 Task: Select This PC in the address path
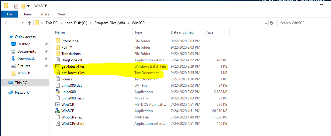pyautogui.click(x=51, y=23)
